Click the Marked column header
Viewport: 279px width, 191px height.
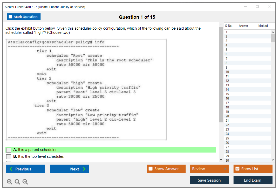pos(263,26)
